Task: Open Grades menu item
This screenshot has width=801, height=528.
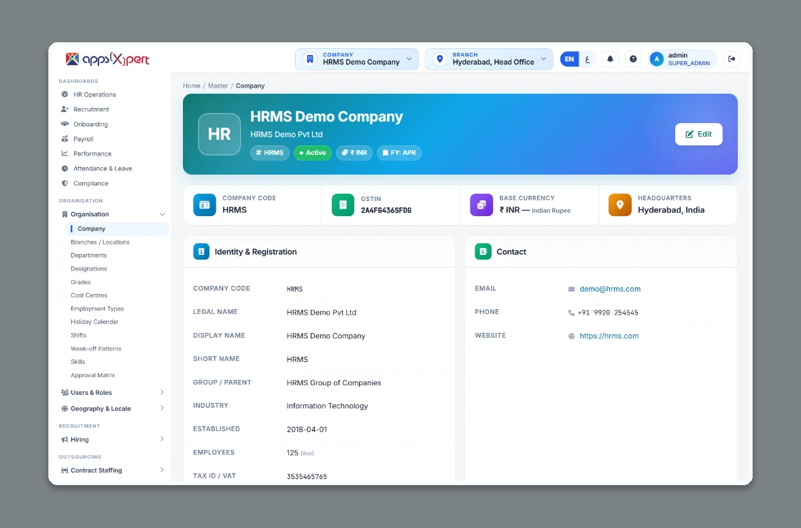Action: pyautogui.click(x=81, y=282)
